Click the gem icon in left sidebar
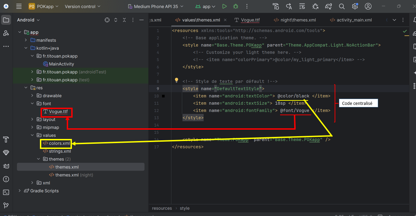Screen dimensions: 416x216 click(6, 153)
